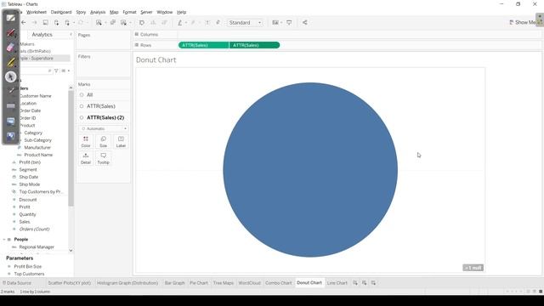
Task: Click the blue donut circle mark
Action: pos(310,170)
